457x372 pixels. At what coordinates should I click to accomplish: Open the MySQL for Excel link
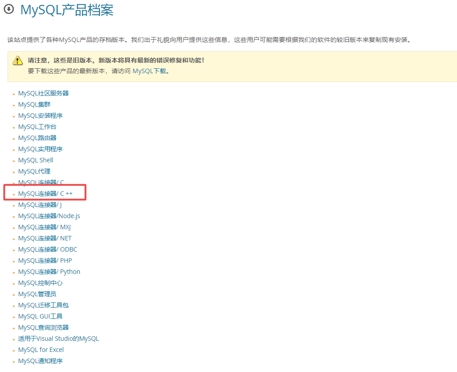pos(41,350)
